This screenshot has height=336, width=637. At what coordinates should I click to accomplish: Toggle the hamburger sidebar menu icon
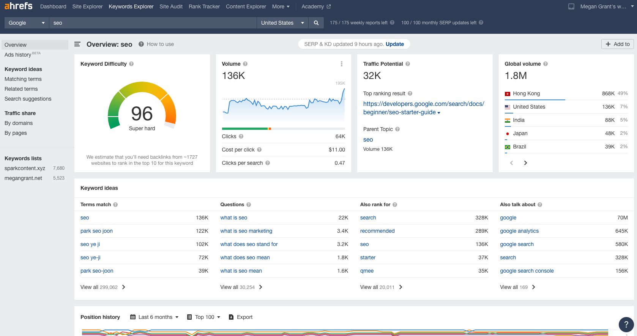(77, 44)
